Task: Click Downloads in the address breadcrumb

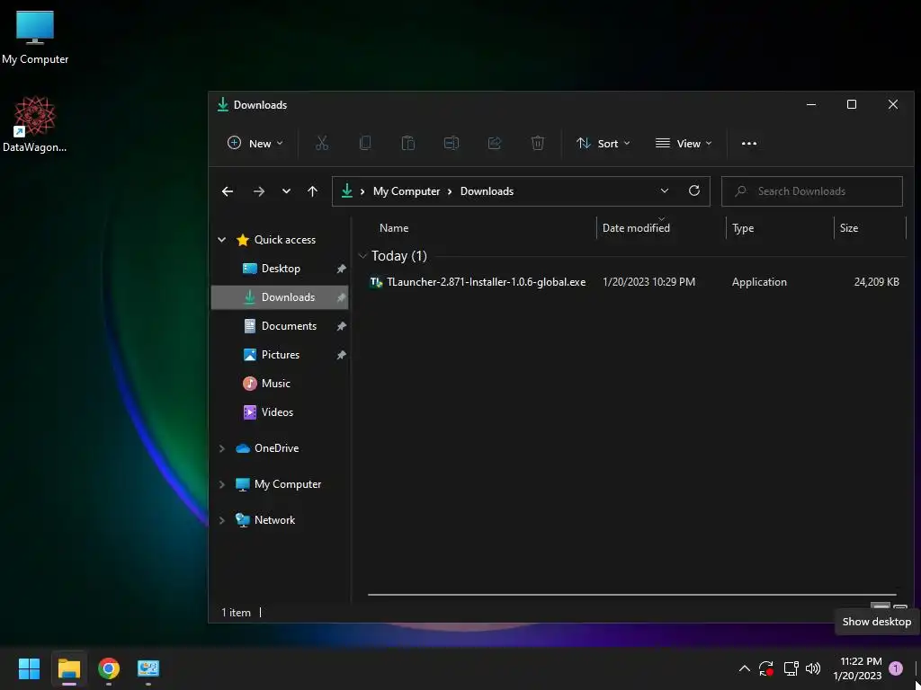Action: coord(487,191)
